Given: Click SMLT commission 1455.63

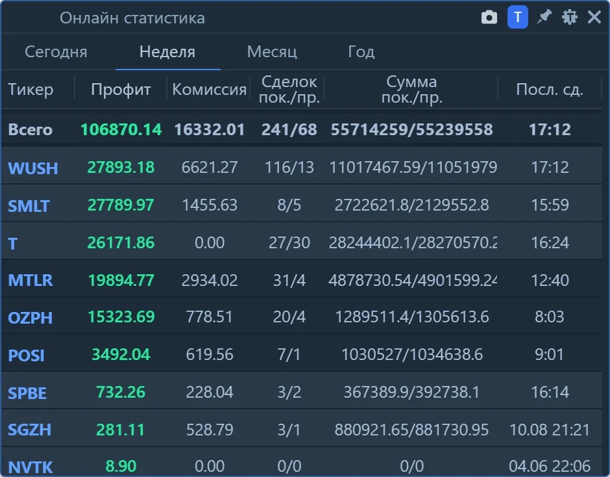Looking at the screenshot, I should coord(210,205).
